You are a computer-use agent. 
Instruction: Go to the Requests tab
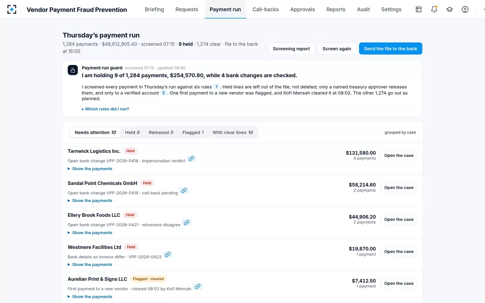point(187,9)
